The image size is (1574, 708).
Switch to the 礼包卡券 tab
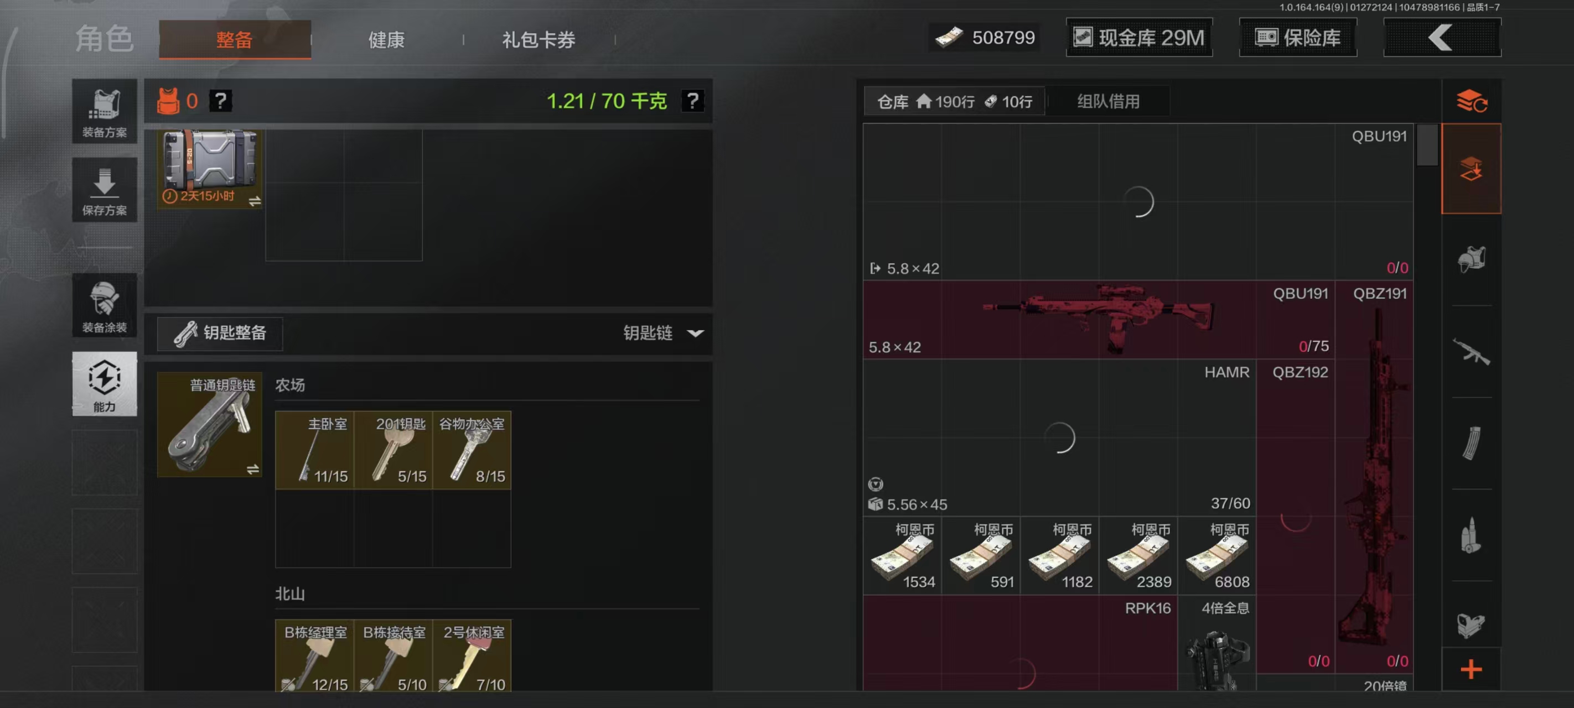539,40
